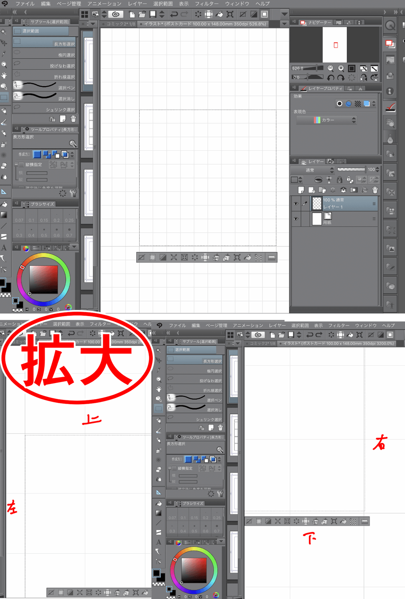
Task: Open tool property wrench in 526.8% window
Action: pyautogui.click(x=73, y=193)
